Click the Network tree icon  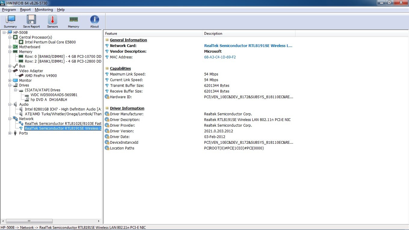pos(15,119)
